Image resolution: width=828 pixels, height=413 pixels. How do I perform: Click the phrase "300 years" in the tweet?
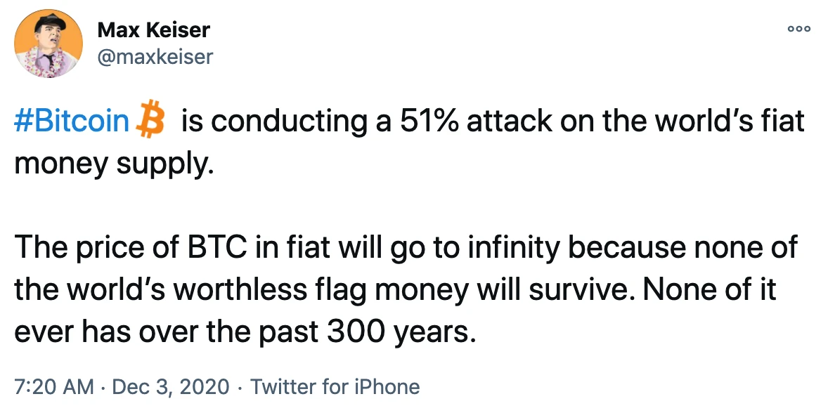click(398, 332)
